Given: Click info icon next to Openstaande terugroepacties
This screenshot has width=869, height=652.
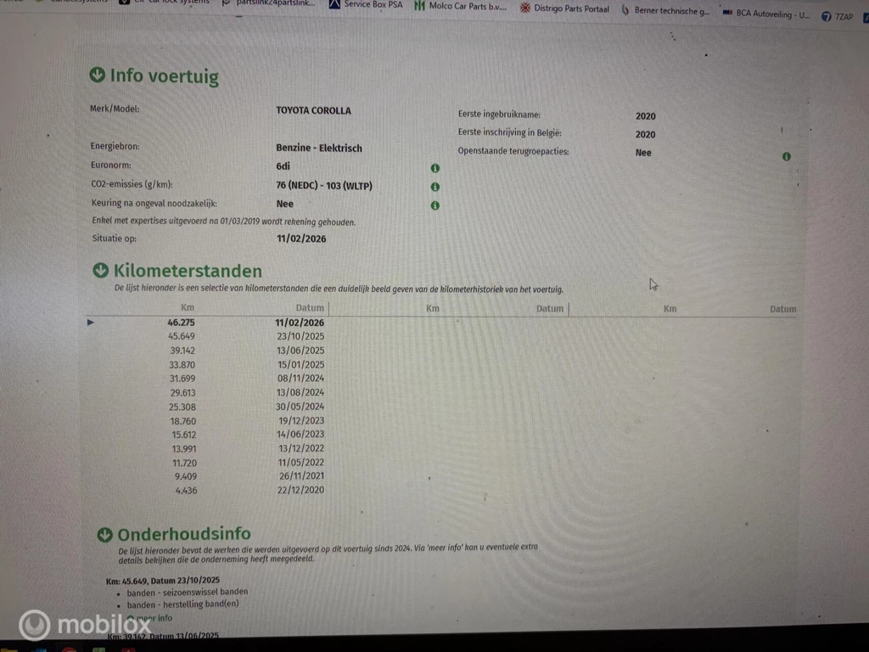Looking at the screenshot, I should click(786, 157).
